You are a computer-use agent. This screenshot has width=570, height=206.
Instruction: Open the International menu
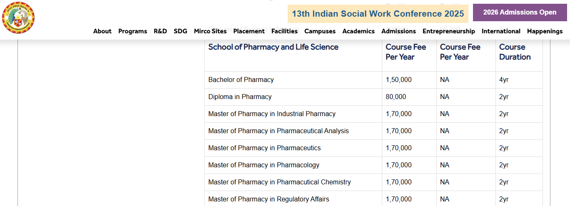[x=501, y=31]
